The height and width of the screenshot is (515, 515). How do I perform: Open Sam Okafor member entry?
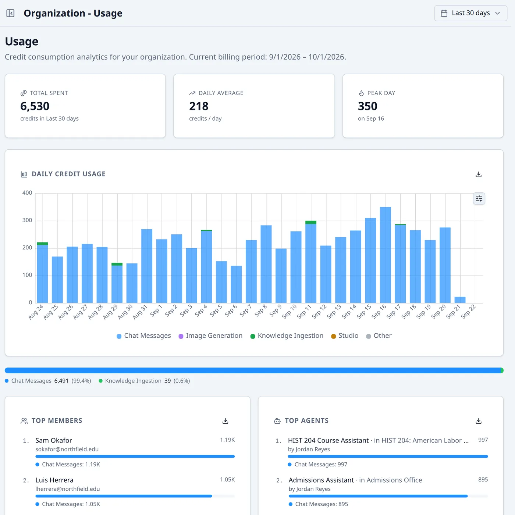[x=54, y=440]
